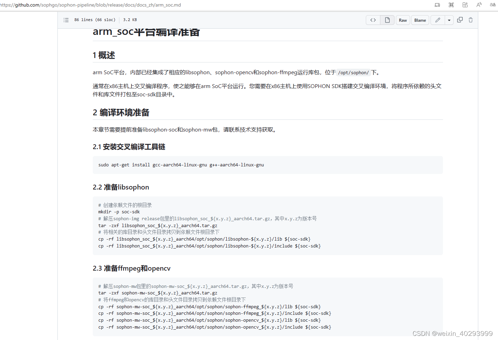Switch to source code view icon
The image size is (498, 340).
(373, 20)
